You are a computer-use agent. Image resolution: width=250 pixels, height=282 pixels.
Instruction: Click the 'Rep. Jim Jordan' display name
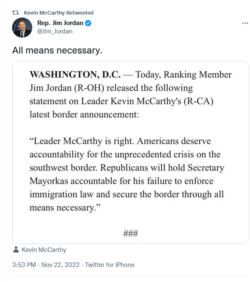(x=60, y=23)
